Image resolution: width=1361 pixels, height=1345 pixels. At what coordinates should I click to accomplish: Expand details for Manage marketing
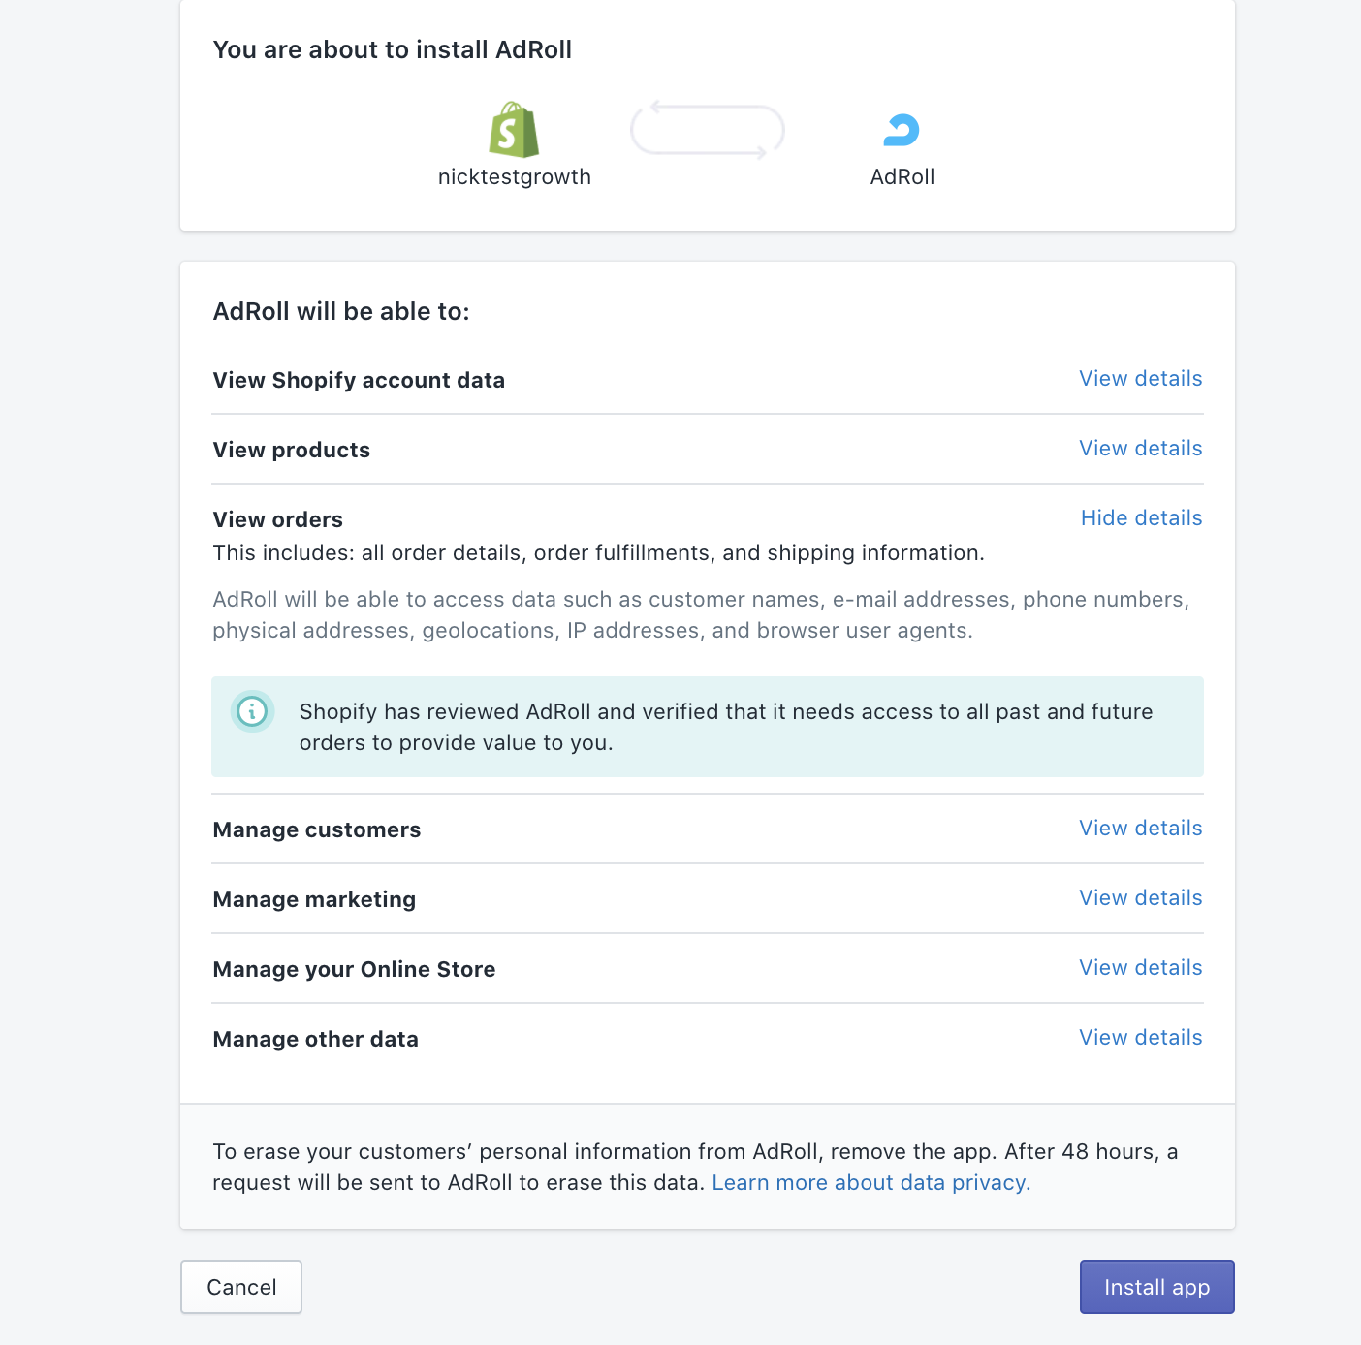(x=1141, y=898)
